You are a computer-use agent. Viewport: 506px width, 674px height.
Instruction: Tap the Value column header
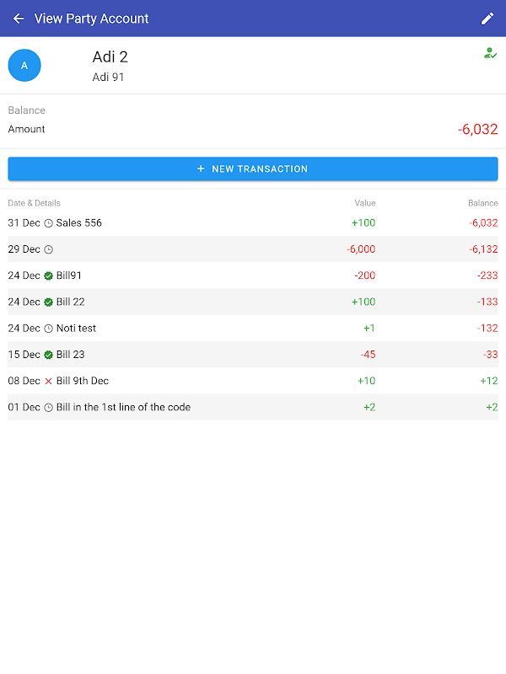coord(365,203)
